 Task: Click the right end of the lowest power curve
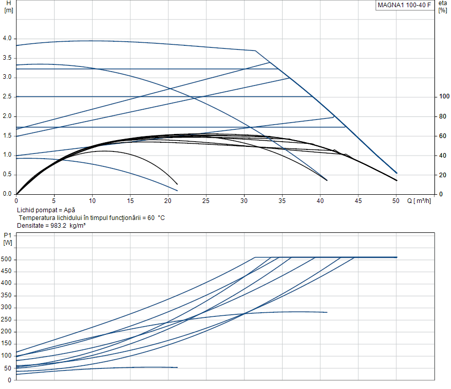[177, 367]
